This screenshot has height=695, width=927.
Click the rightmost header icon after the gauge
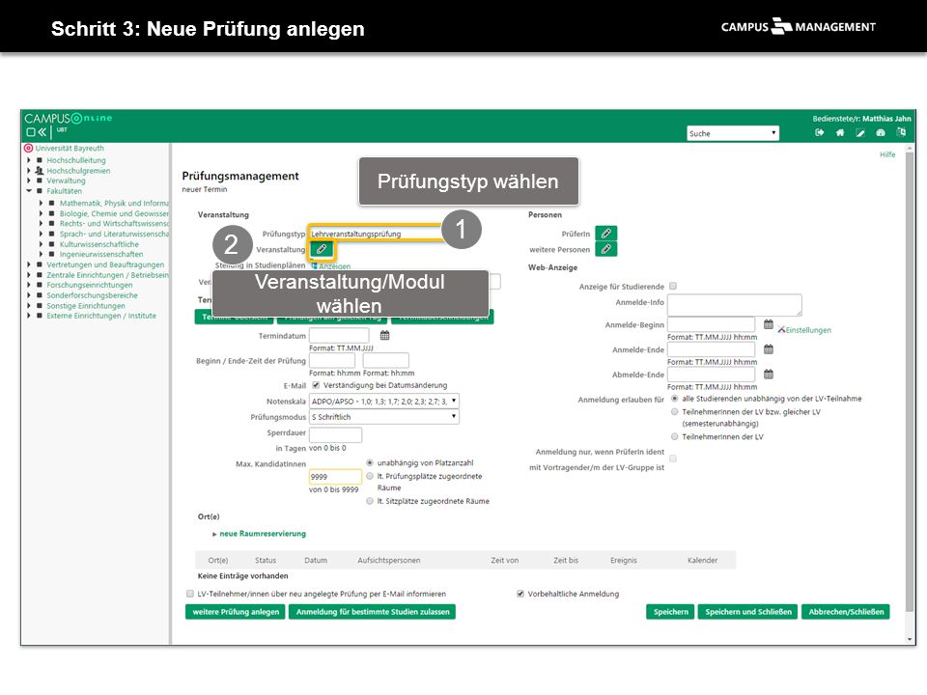tap(901, 132)
